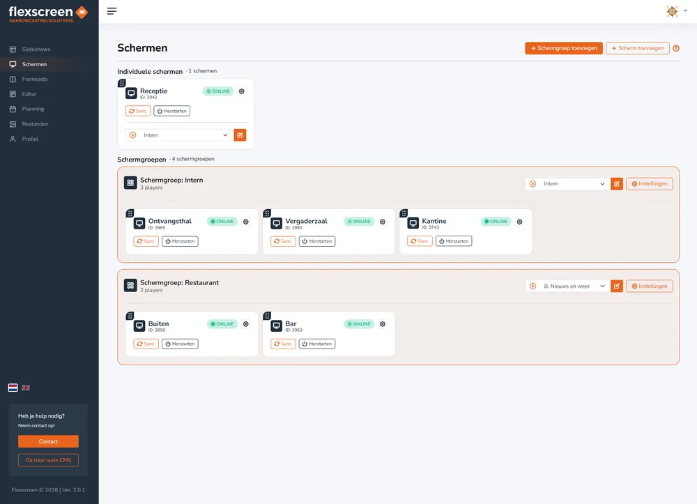The image size is (697, 504).
Task: Click the help question mark icon
Action: coord(676,48)
